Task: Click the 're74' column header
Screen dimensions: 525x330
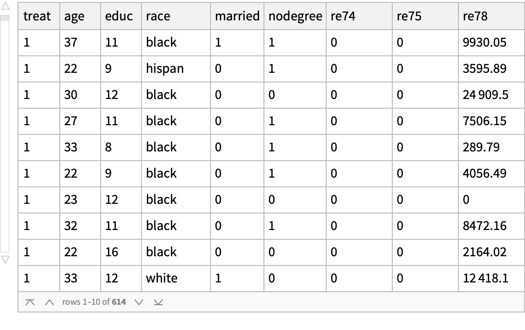Action: pos(343,16)
